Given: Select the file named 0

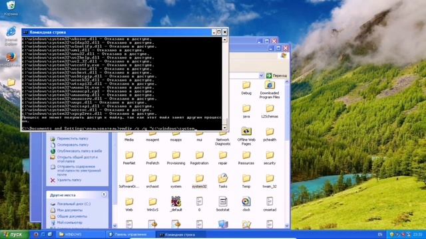Looking at the screenshot, I should click(199, 204).
